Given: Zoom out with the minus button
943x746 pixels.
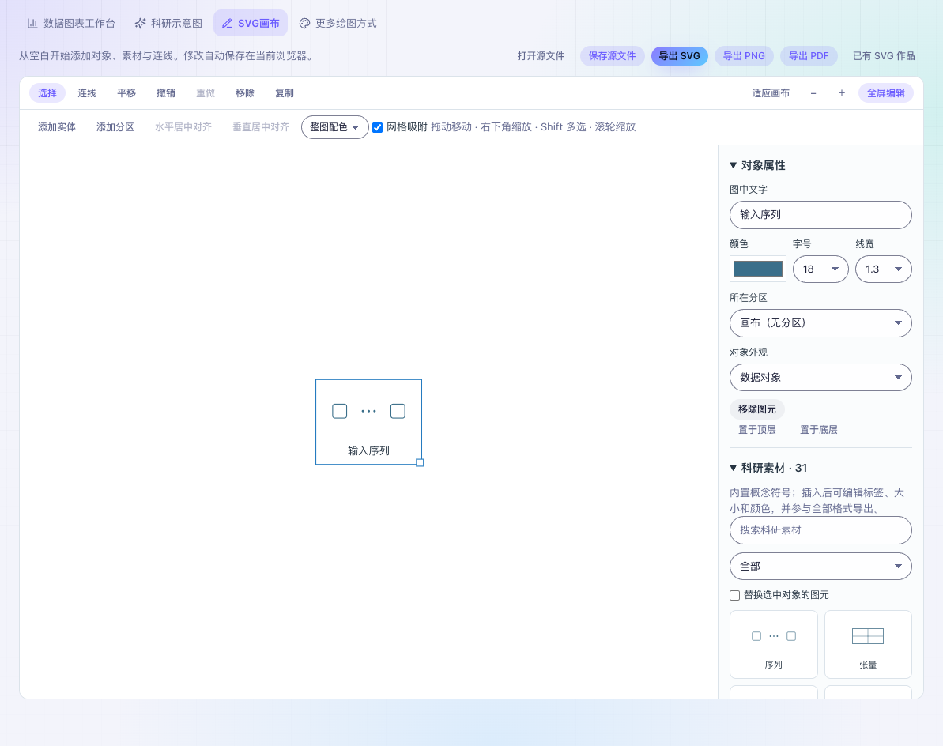Looking at the screenshot, I should 813,93.
